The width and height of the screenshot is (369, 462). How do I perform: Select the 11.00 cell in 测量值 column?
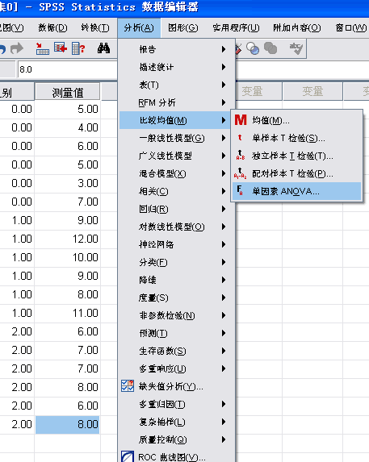tap(68, 313)
